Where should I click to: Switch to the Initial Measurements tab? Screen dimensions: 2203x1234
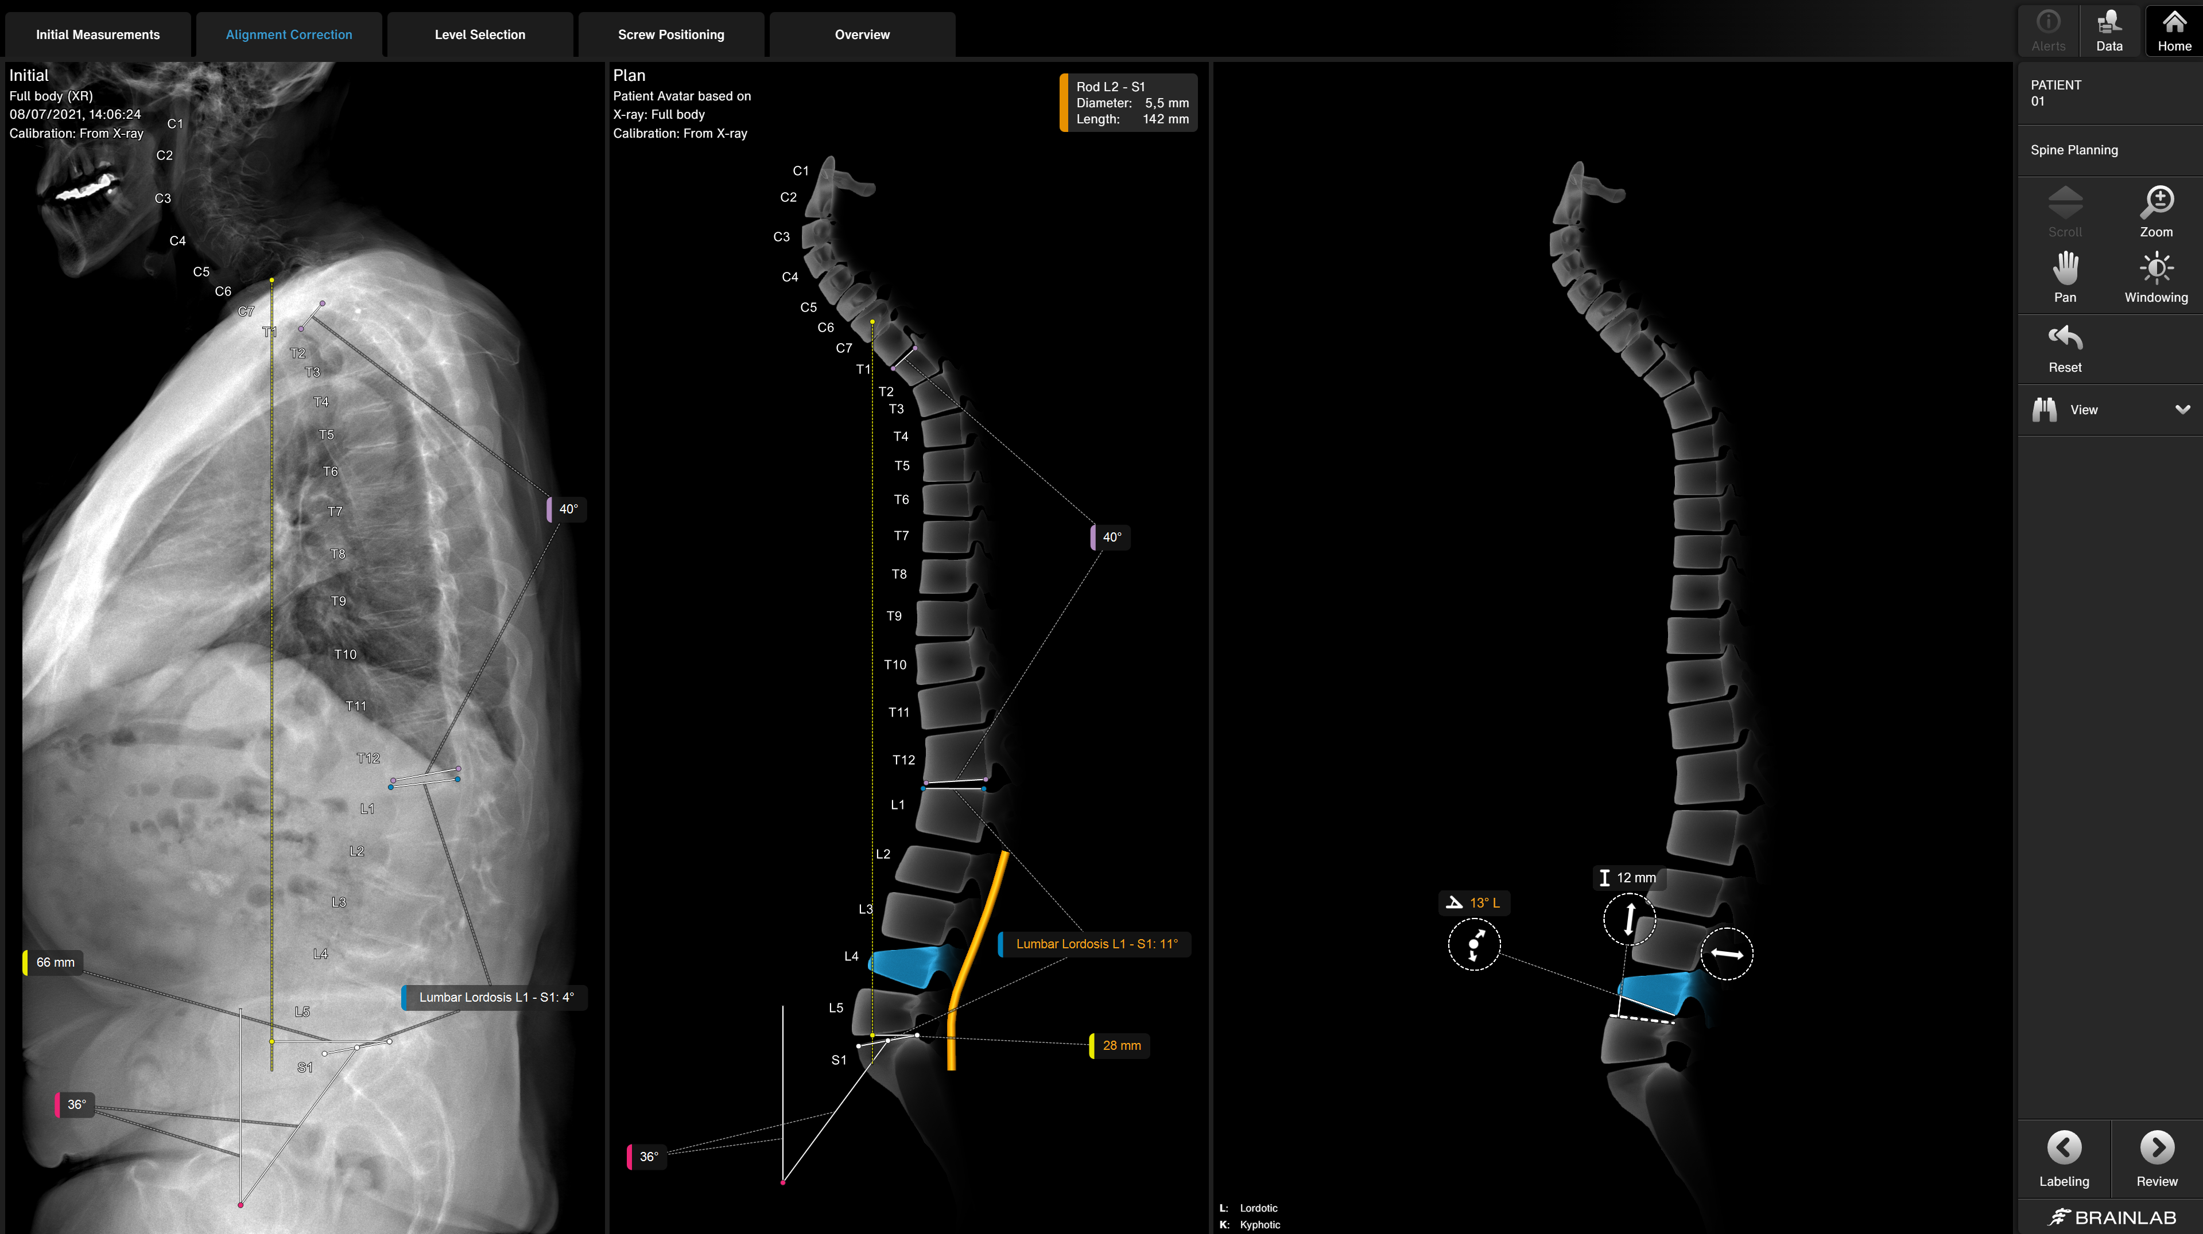pyautogui.click(x=98, y=34)
